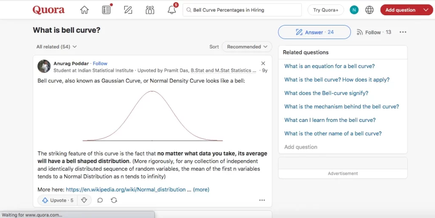Image resolution: width=435 pixels, height=218 pixels.
Task: Open 'What is the mechanism behind the bell curve?'
Action: click(x=342, y=107)
